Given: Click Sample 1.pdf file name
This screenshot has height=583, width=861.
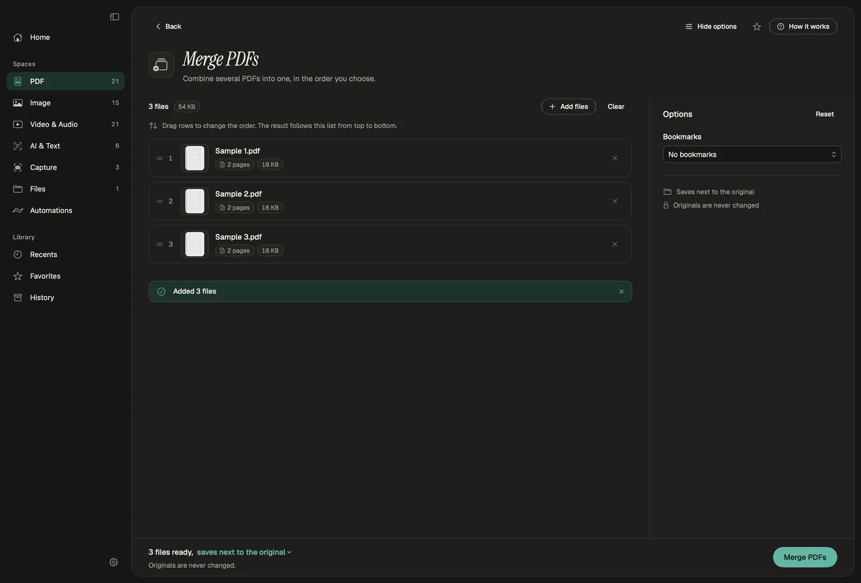Looking at the screenshot, I should click(x=237, y=151).
